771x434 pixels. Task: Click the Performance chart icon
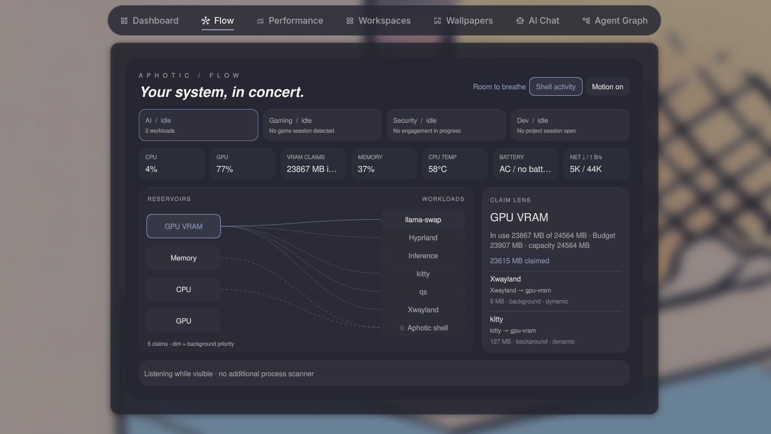coord(260,21)
